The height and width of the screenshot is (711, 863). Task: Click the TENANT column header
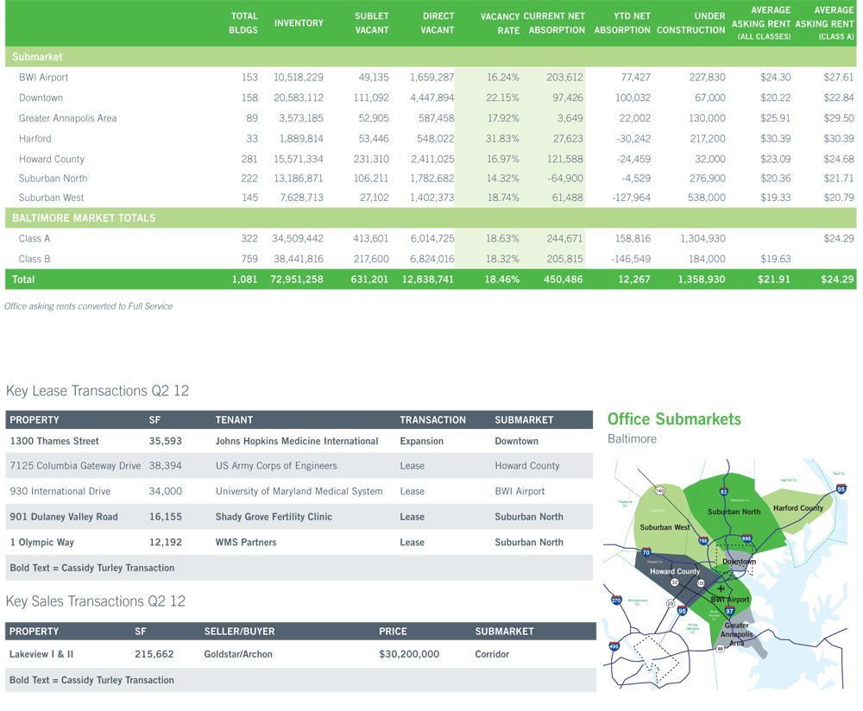coord(234,420)
